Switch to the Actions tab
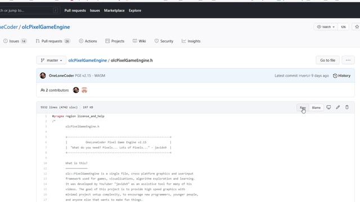The height and width of the screenshot is (202, 360). coord(88,41)
